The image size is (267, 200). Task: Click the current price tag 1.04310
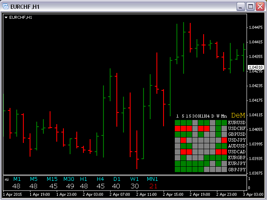pyautogui.click(x=256, y=67)
